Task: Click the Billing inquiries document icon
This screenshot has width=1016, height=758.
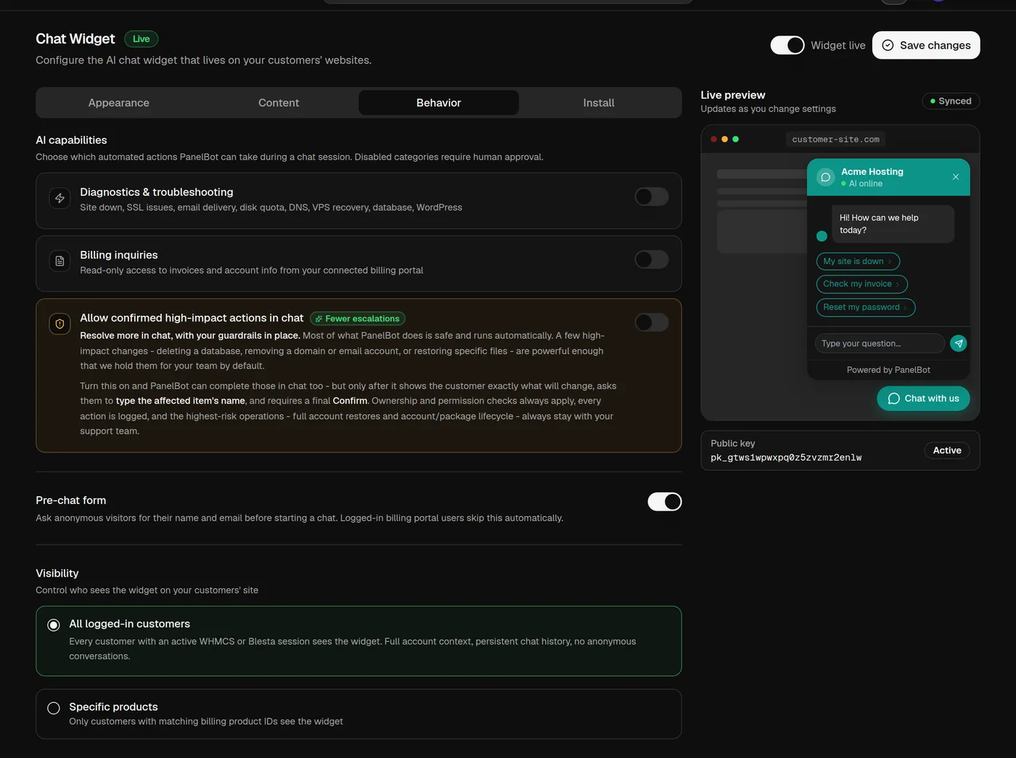Action: [x=60, y=261]
